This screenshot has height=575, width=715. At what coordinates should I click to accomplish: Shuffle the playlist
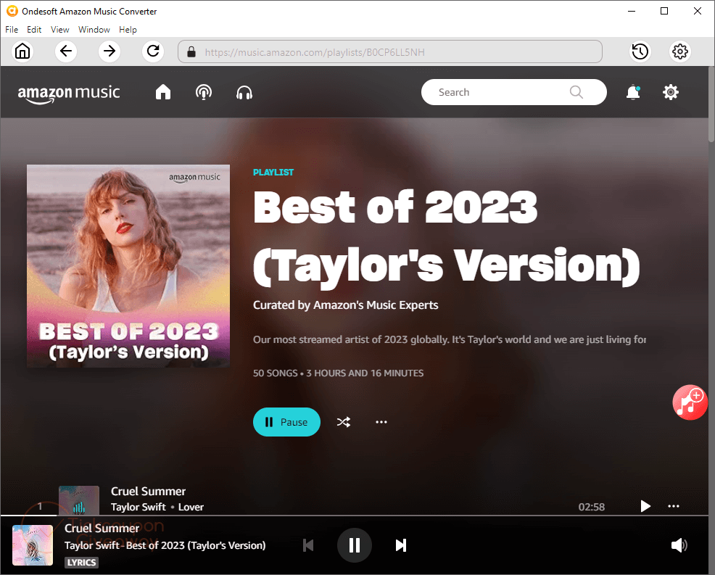point(344,422)
